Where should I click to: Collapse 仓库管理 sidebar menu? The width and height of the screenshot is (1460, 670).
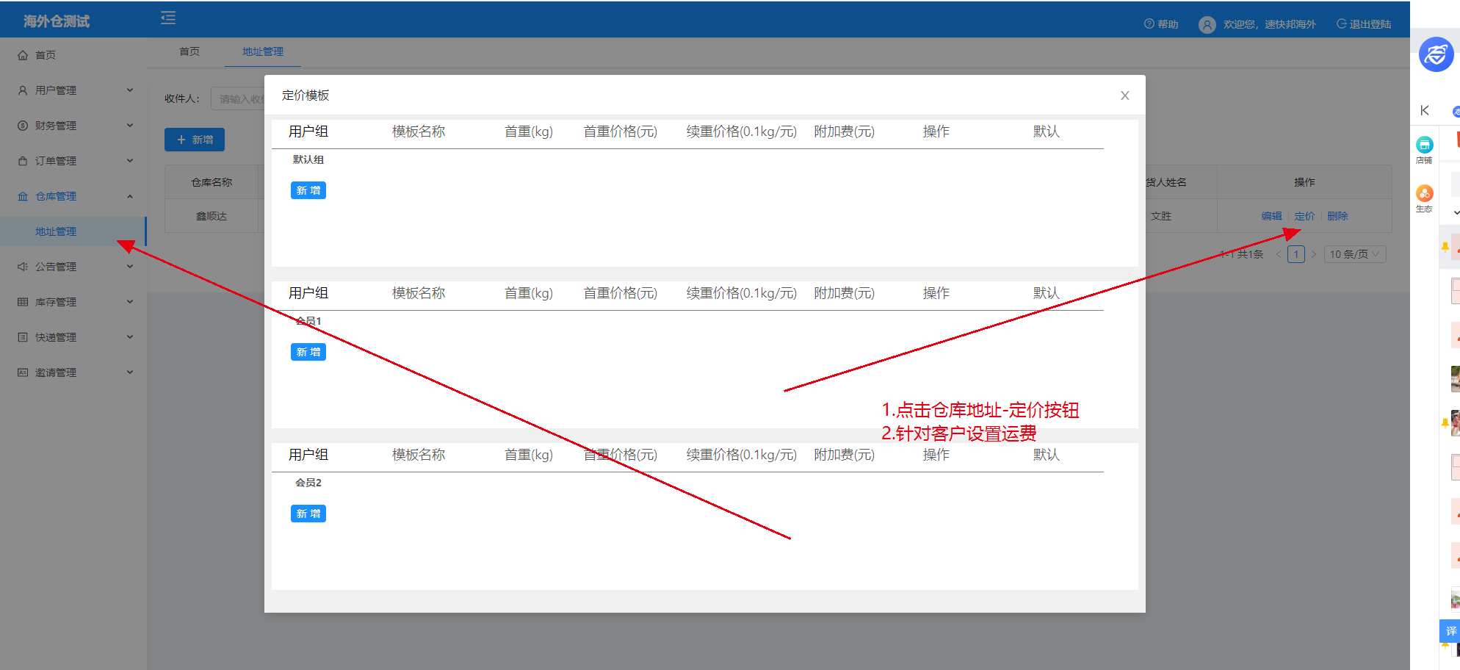point(73,196)
